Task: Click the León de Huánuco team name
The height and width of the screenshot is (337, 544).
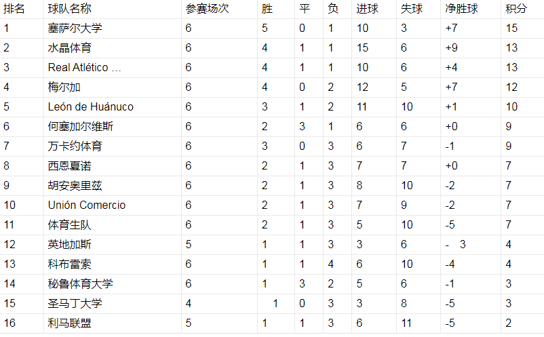Action: 91,107
